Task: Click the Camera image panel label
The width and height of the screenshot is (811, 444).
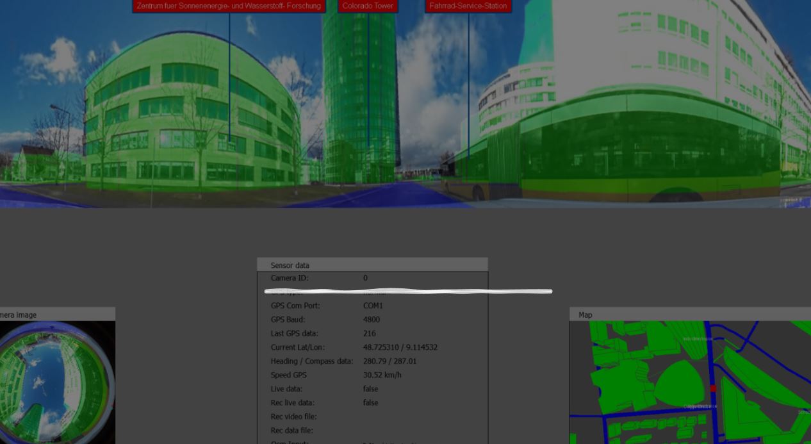Action: click(19, 315)
